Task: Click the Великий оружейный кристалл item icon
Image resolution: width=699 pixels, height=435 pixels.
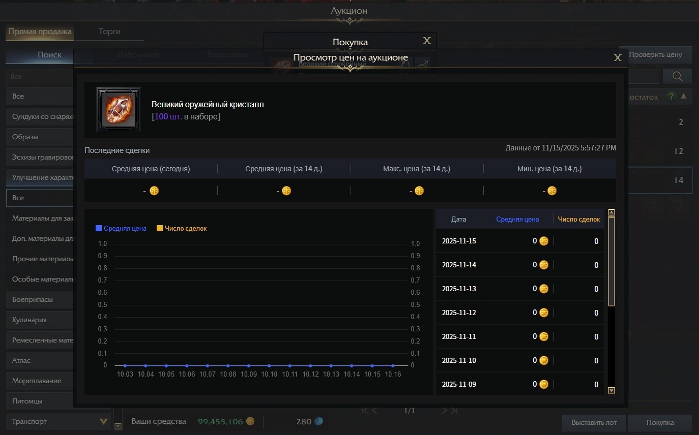Action: click(119, 109)
